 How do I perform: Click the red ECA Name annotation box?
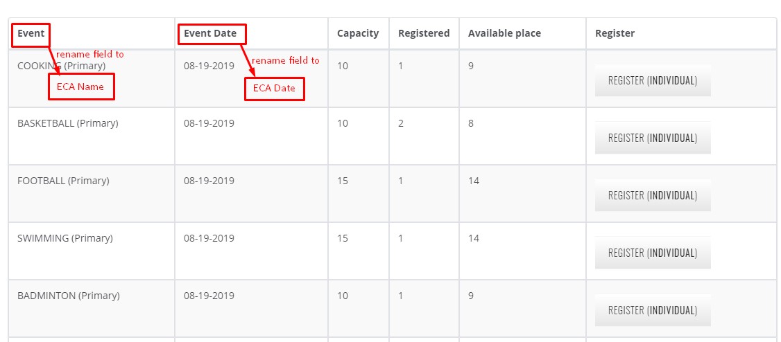point(80,87)
